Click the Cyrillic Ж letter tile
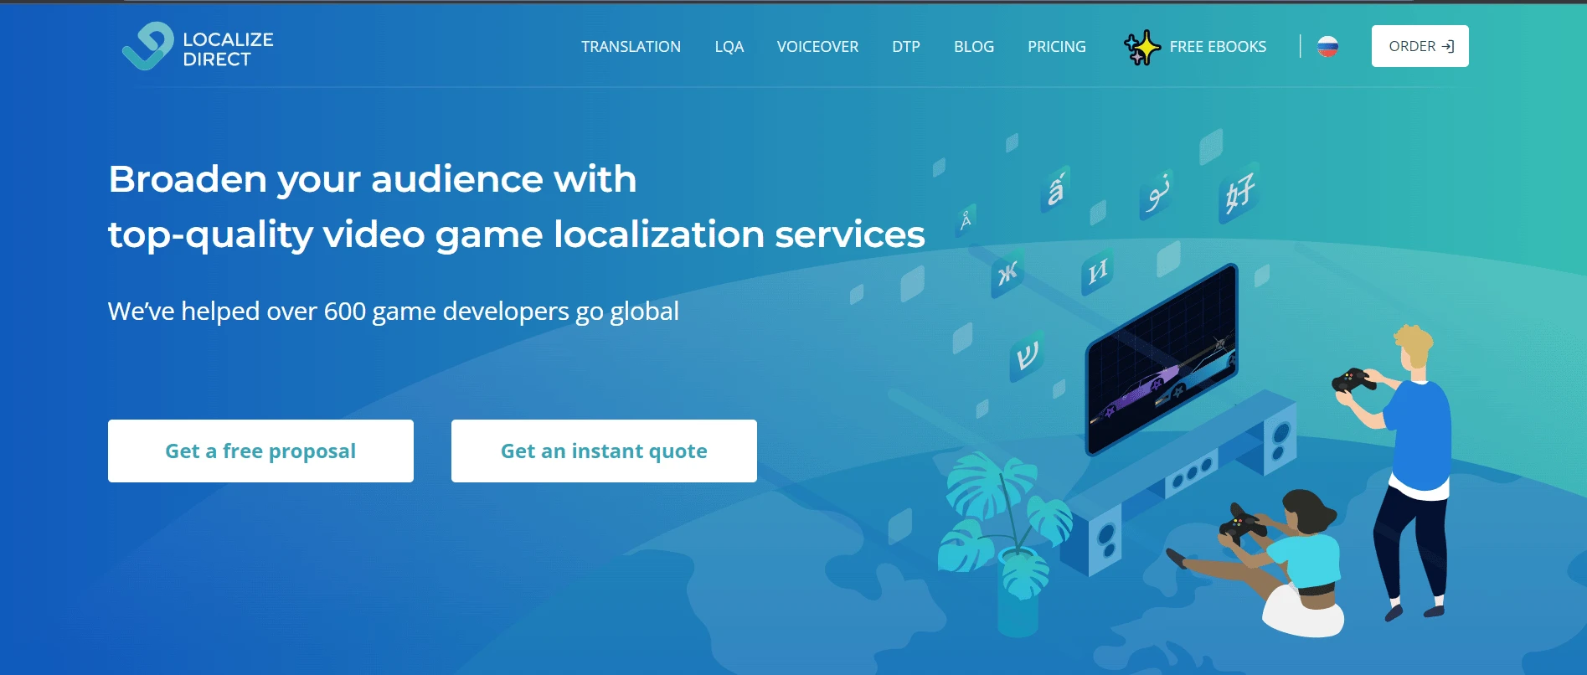The width and height of the screenshot is (1587, 675). pos(1007,272)
